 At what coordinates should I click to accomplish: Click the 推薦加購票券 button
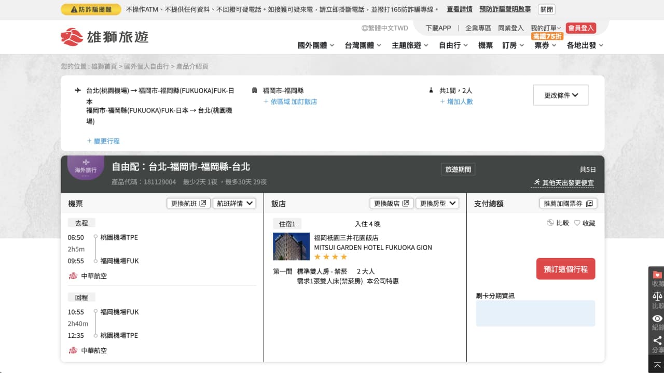(569, 203)
